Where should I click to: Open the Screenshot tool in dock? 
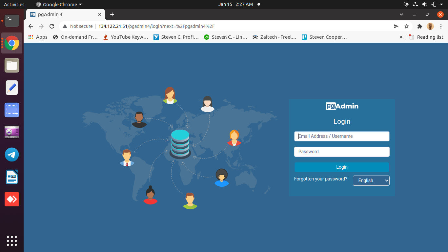[12, 110]
